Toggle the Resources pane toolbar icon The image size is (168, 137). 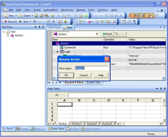coord(142,16)
